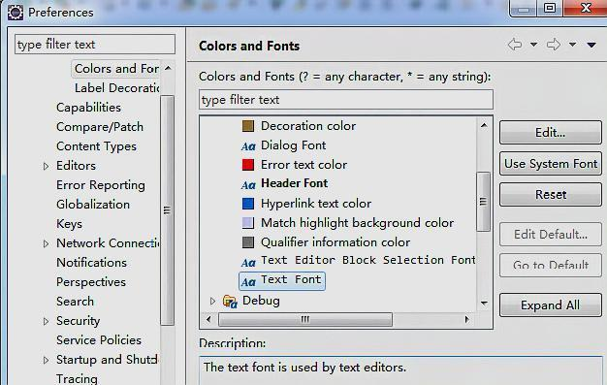Click the blue Hyperlink text color swatch
The image size is (607, 385).
248,204
